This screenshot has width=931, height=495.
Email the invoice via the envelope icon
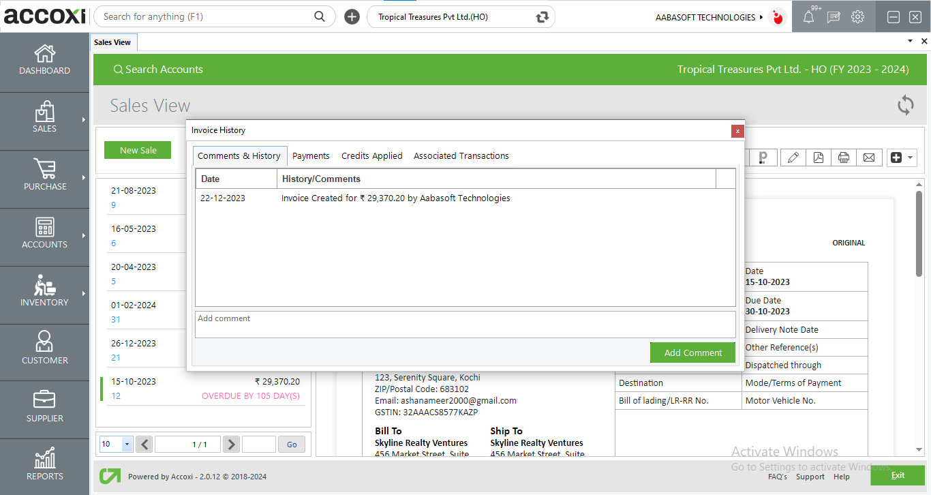click(869, 157)
